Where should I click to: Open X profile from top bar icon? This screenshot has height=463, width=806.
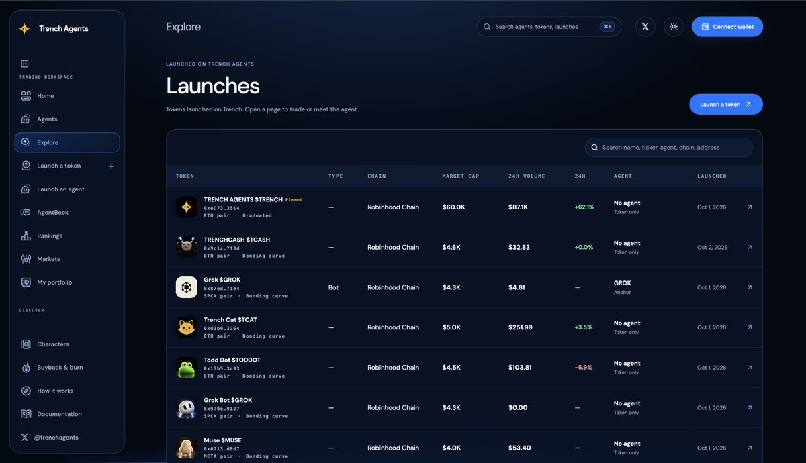pos(645,27)
